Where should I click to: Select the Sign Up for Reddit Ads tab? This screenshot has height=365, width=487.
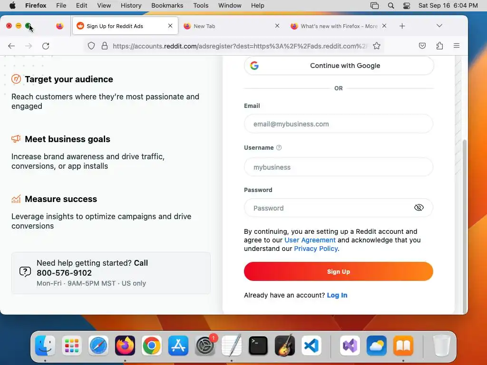point(125,26)
